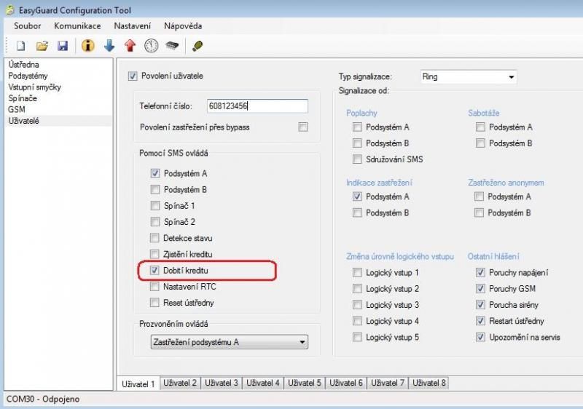Click the Telefonní číslo input field

click(257, 106)
